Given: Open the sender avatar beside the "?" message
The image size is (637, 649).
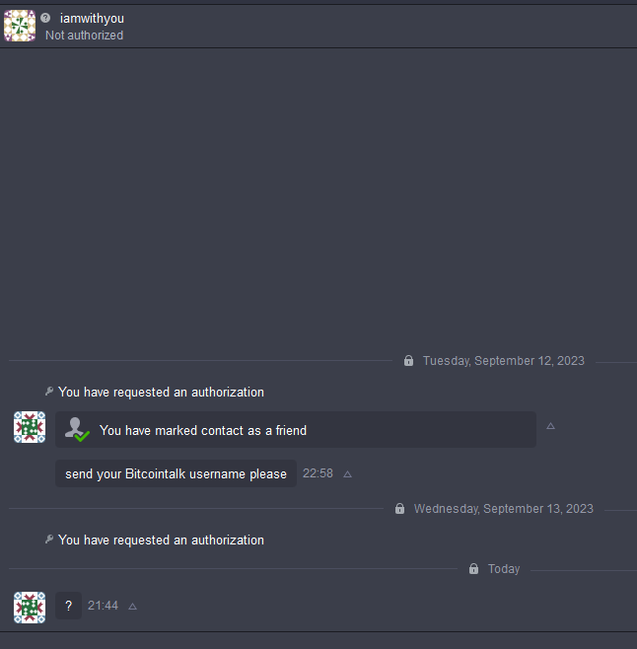Looking at the screenshot, I should 30,608.
